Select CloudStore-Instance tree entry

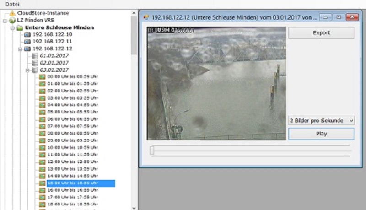coord(43,13)
